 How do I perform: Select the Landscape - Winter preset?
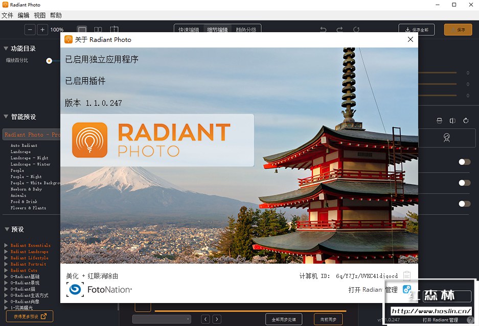point(30,164)
